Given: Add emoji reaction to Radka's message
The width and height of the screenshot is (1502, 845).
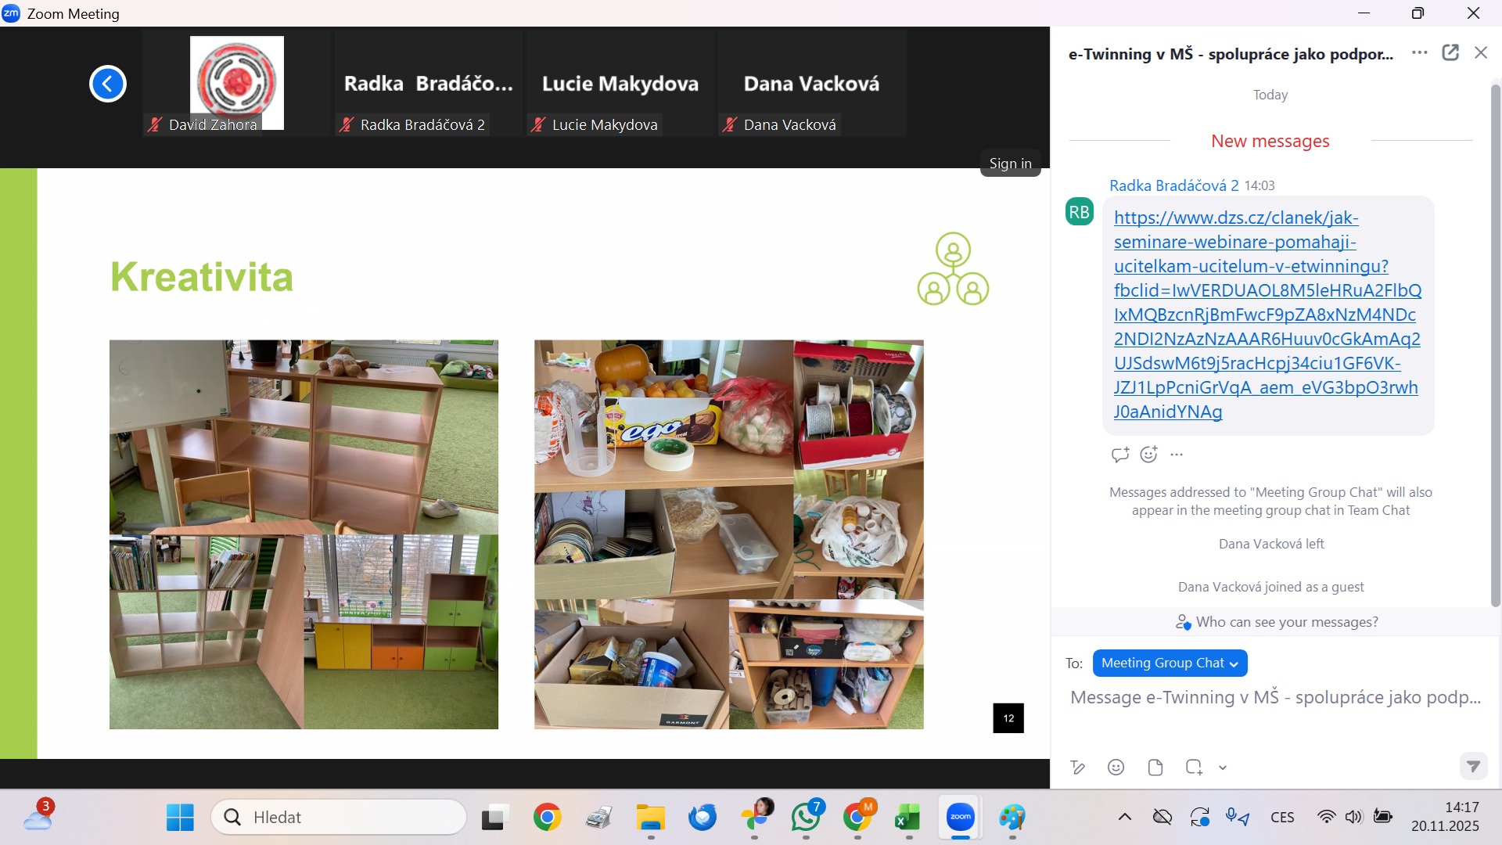Looking at the screenshot, I should pos(1148,455).
